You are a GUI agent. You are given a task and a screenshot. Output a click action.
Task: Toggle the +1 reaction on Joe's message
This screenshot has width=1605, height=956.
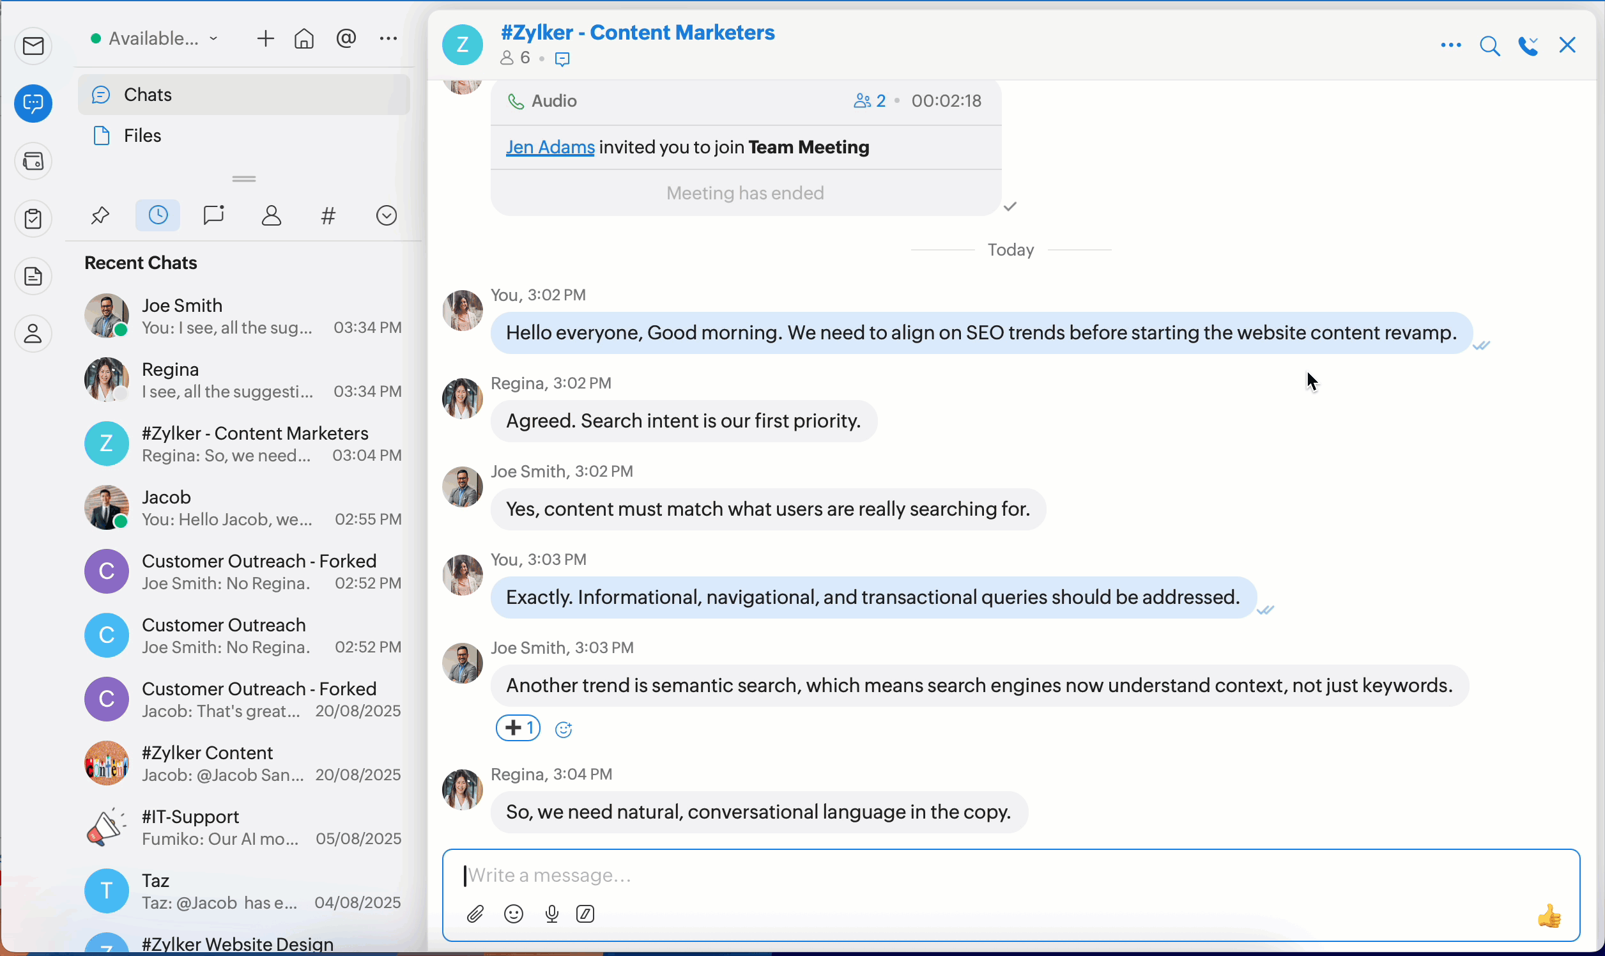[518, 729]
